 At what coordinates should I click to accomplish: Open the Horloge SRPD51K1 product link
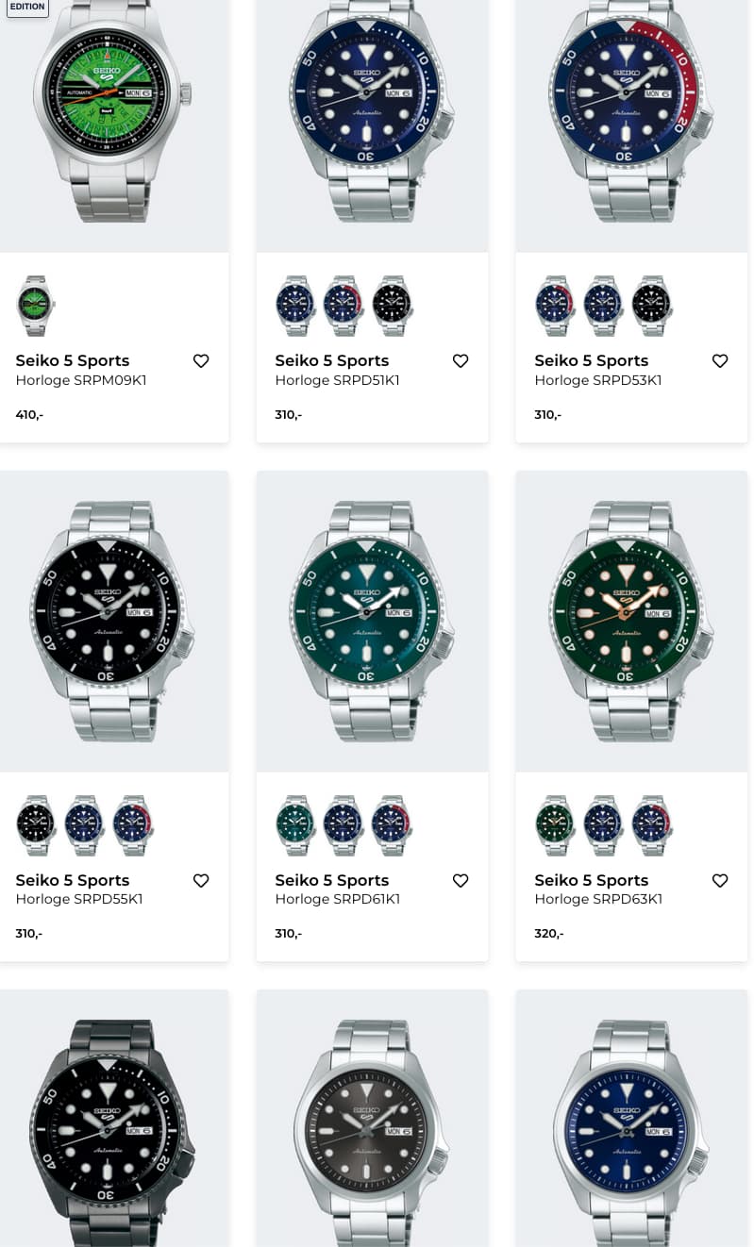coord(337,381)
